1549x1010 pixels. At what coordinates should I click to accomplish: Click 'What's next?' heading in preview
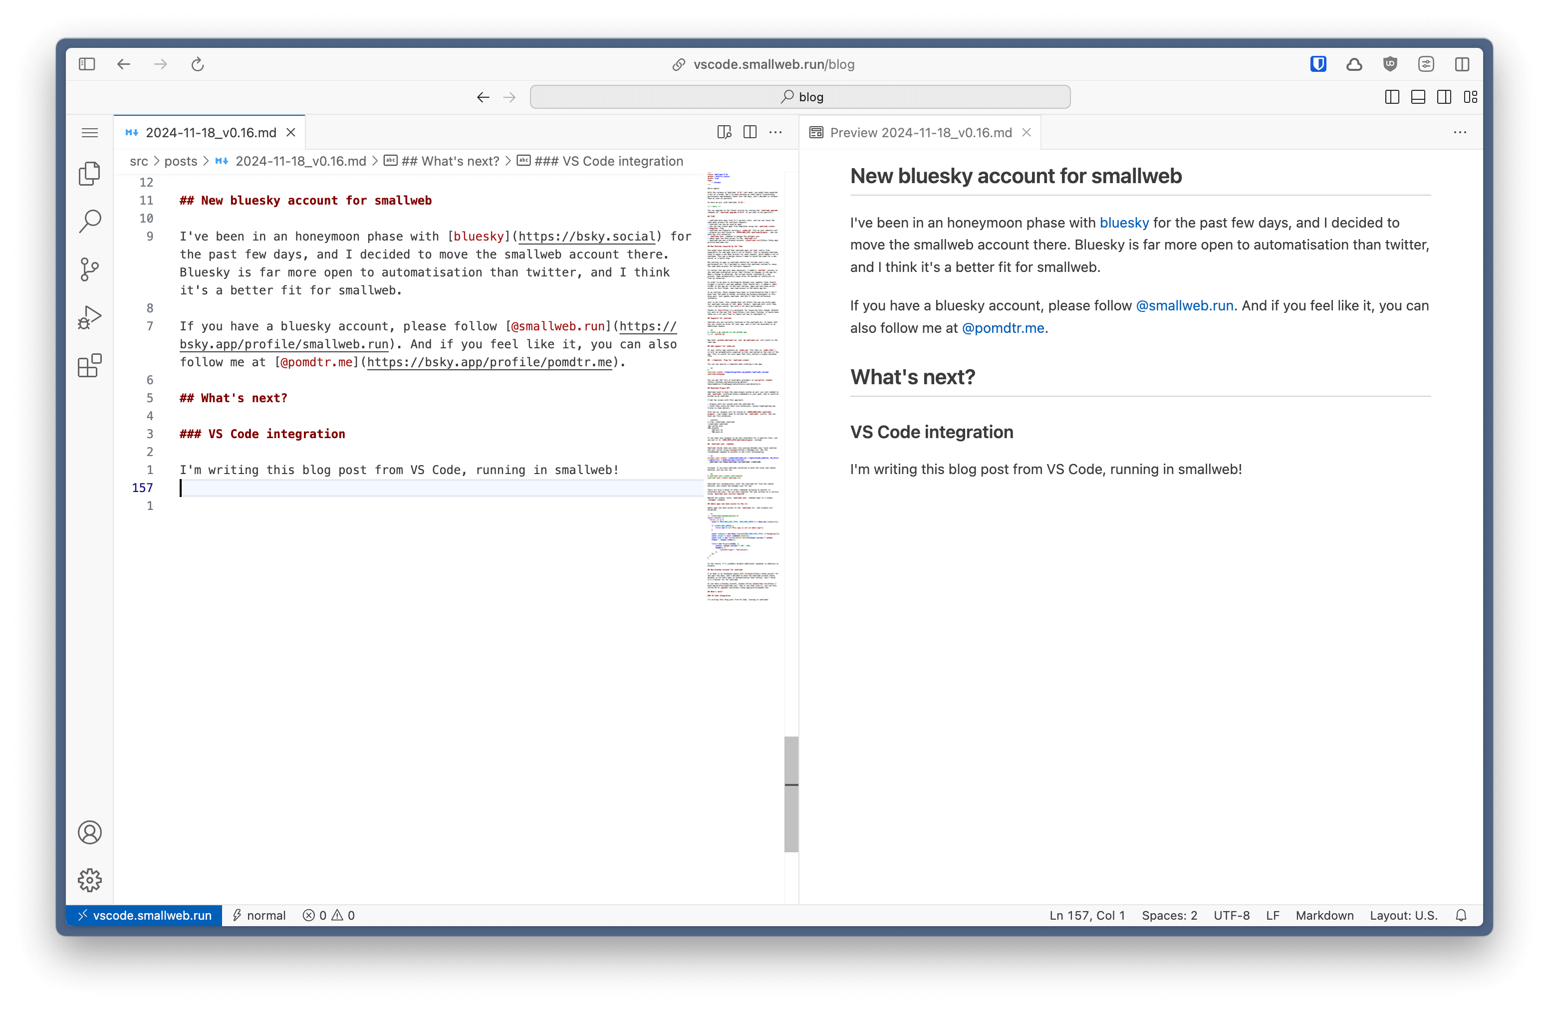(x=912, y=377)
